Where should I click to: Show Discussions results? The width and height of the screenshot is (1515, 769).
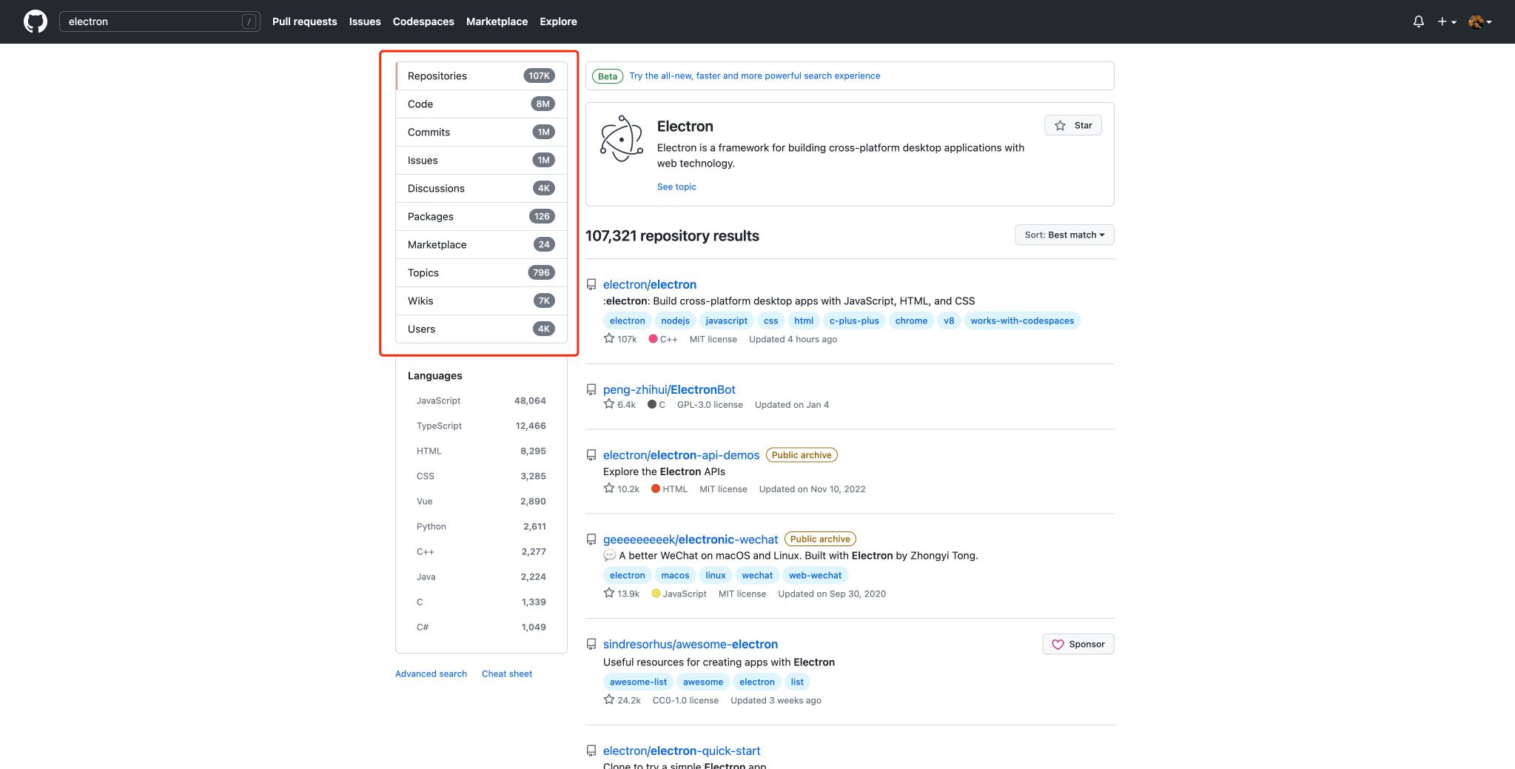[x=481, y=189]
